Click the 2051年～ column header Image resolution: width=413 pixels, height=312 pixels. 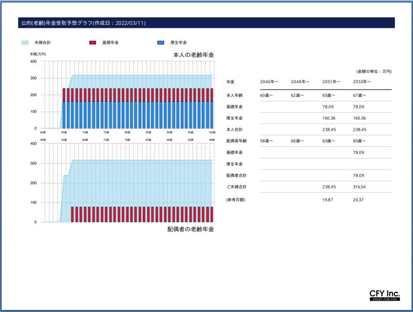(x=331, y=82)
